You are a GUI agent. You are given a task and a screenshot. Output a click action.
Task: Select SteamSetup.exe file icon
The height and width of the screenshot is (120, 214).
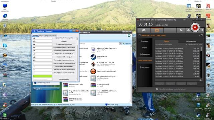click(x=93, y=57)
